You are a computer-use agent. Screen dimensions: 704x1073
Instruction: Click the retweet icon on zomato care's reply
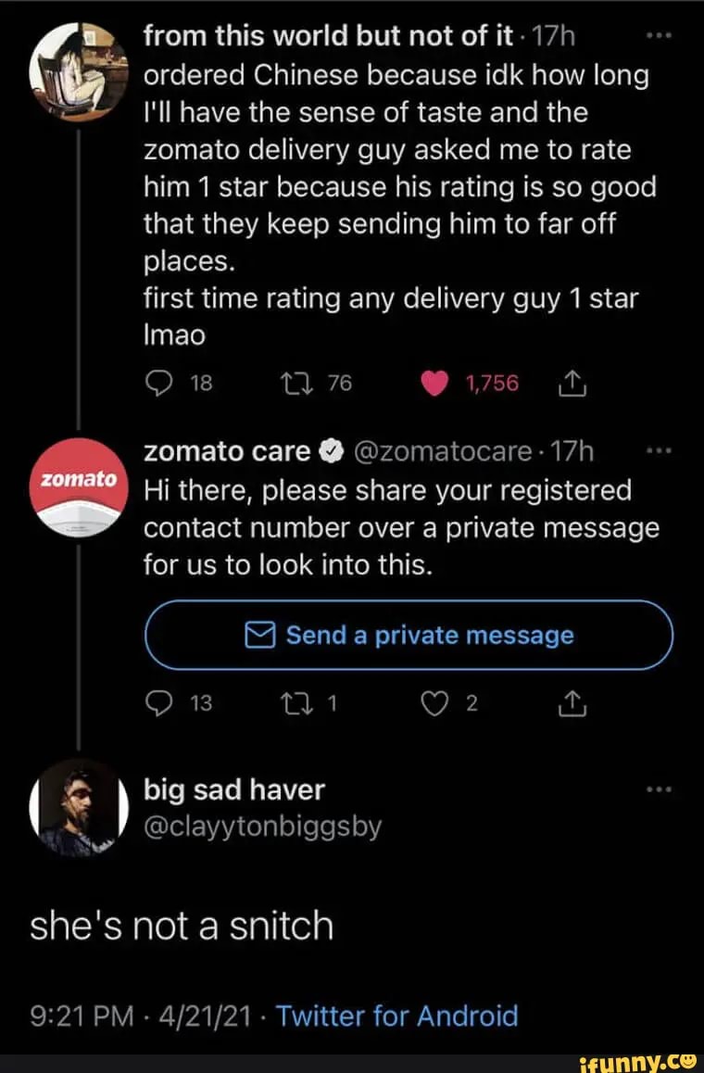coord(297,702)
